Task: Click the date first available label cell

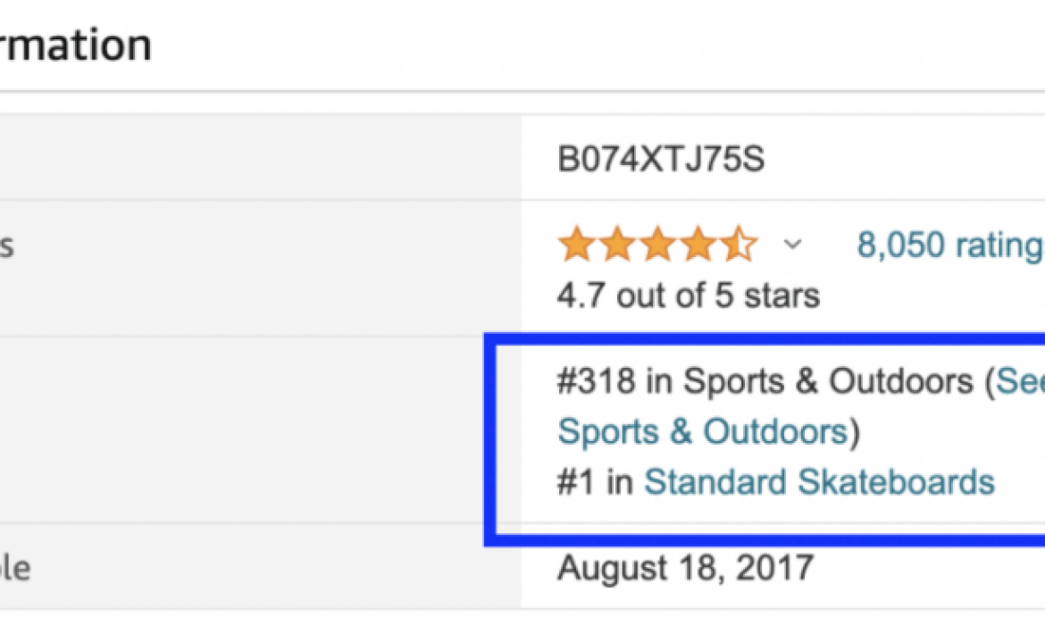Action: tap(261, 566)
